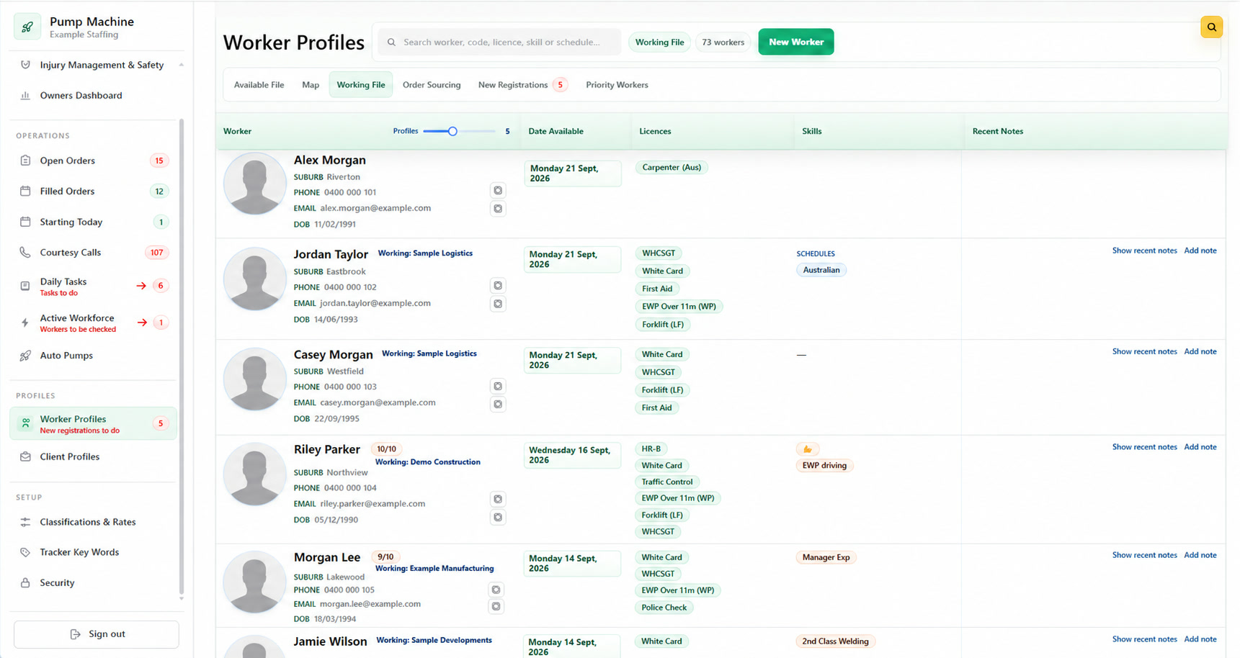Click the calendar icon beside Starting Today

coord(25,222)
